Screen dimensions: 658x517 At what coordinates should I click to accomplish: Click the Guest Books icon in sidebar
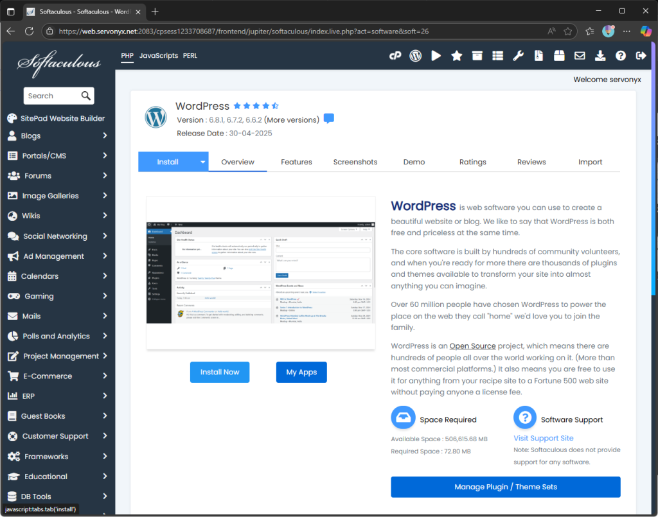12,416
